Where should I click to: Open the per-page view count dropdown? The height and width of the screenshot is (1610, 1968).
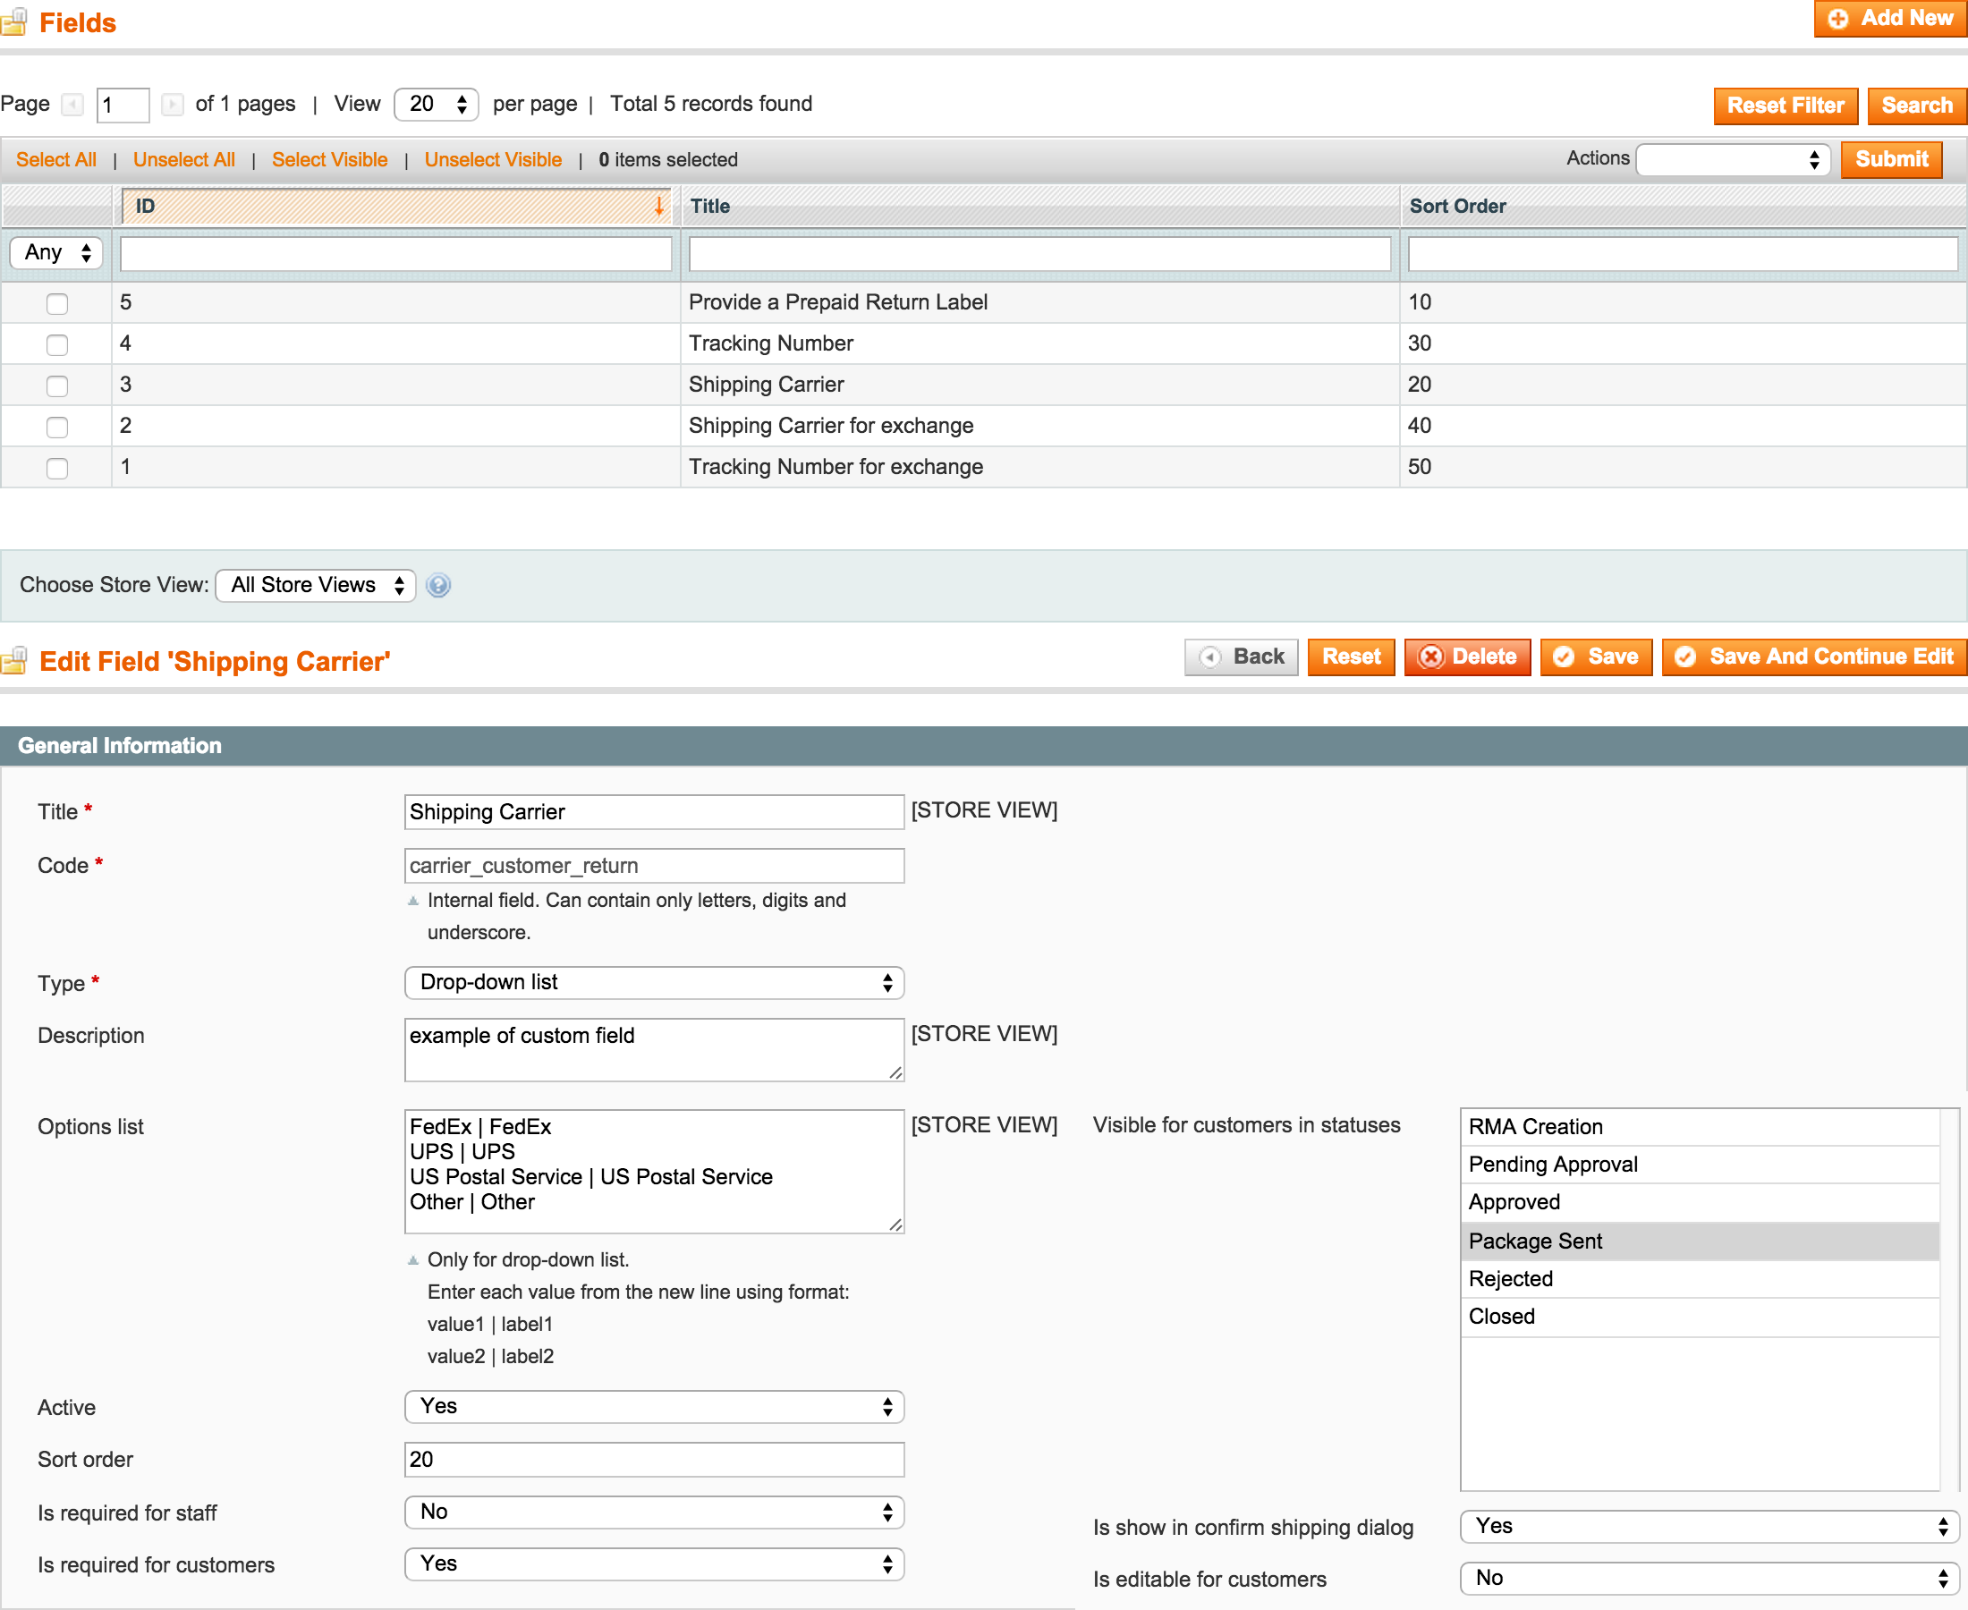[x=434, y=105]
